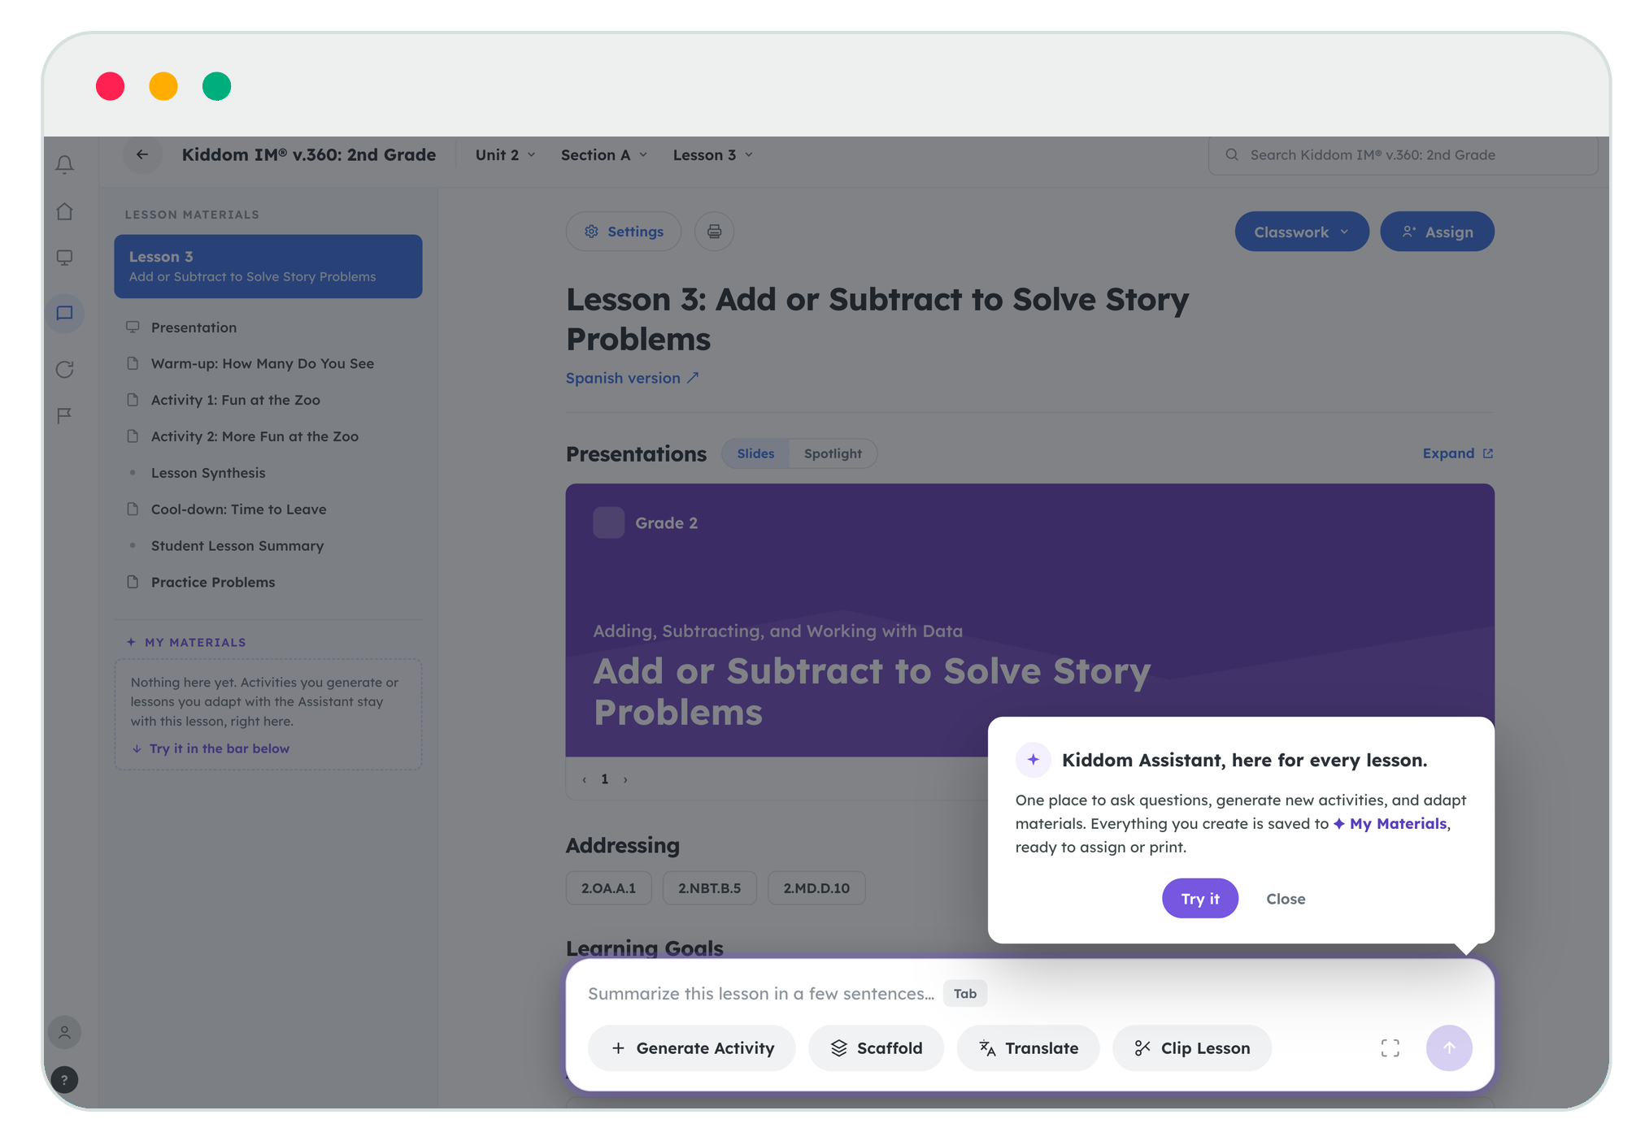This screenshot has width=1645, height=1145.
Task: Click the Search Kiddom IM input field
Action: (x=1403, y=154)
